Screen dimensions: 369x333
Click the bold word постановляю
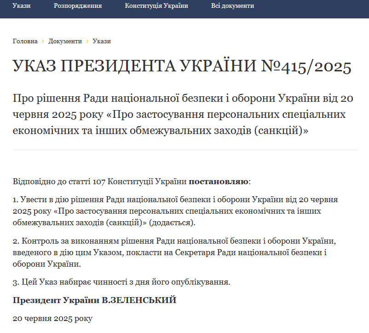pos(219,181)
